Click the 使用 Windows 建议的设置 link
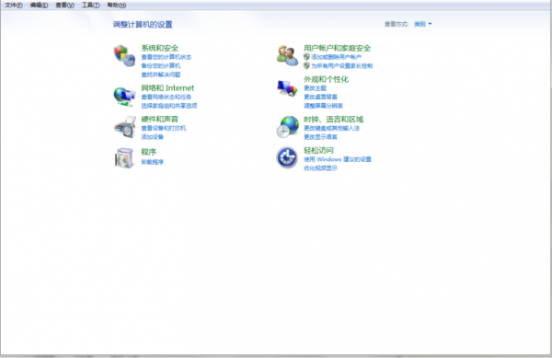This screenshot has width=552, height=358. (x=338, y=159)
